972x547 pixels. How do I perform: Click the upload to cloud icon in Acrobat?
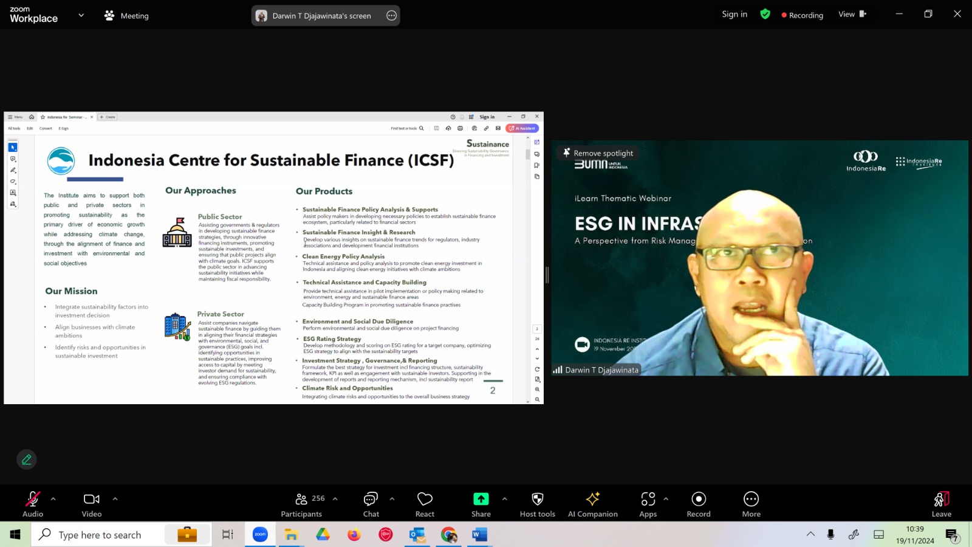[448, 128]
